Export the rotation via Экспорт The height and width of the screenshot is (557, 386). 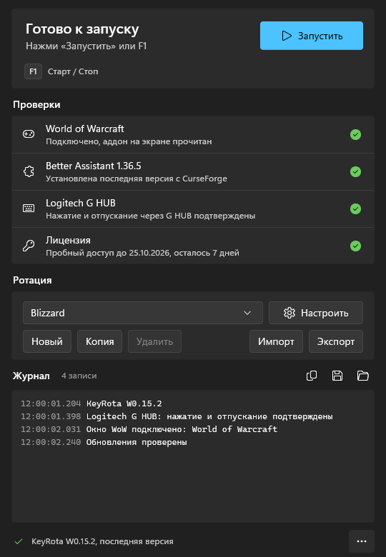tap(336, 341)
